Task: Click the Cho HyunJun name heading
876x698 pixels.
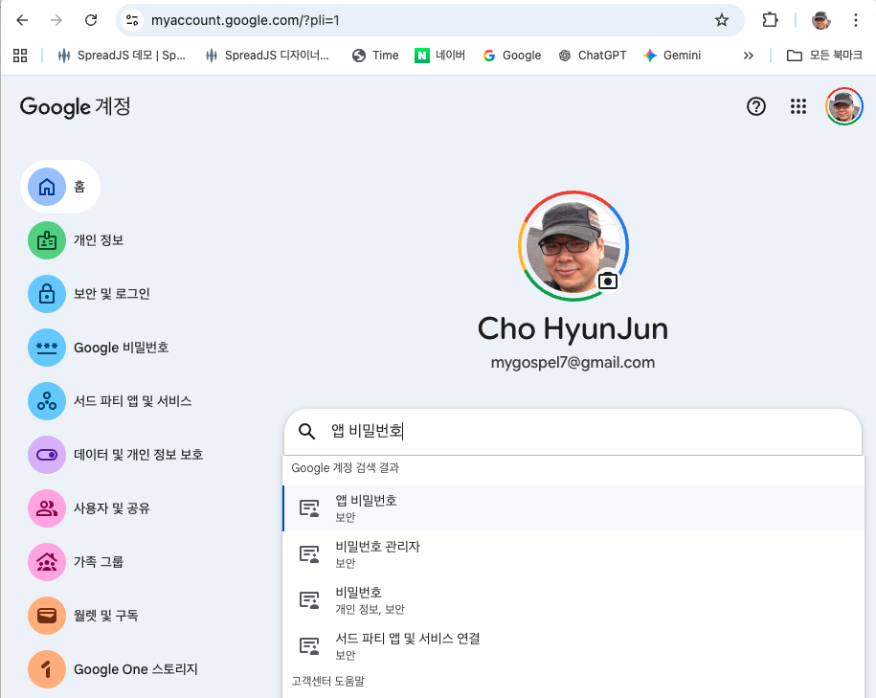Action: point(573,328)
